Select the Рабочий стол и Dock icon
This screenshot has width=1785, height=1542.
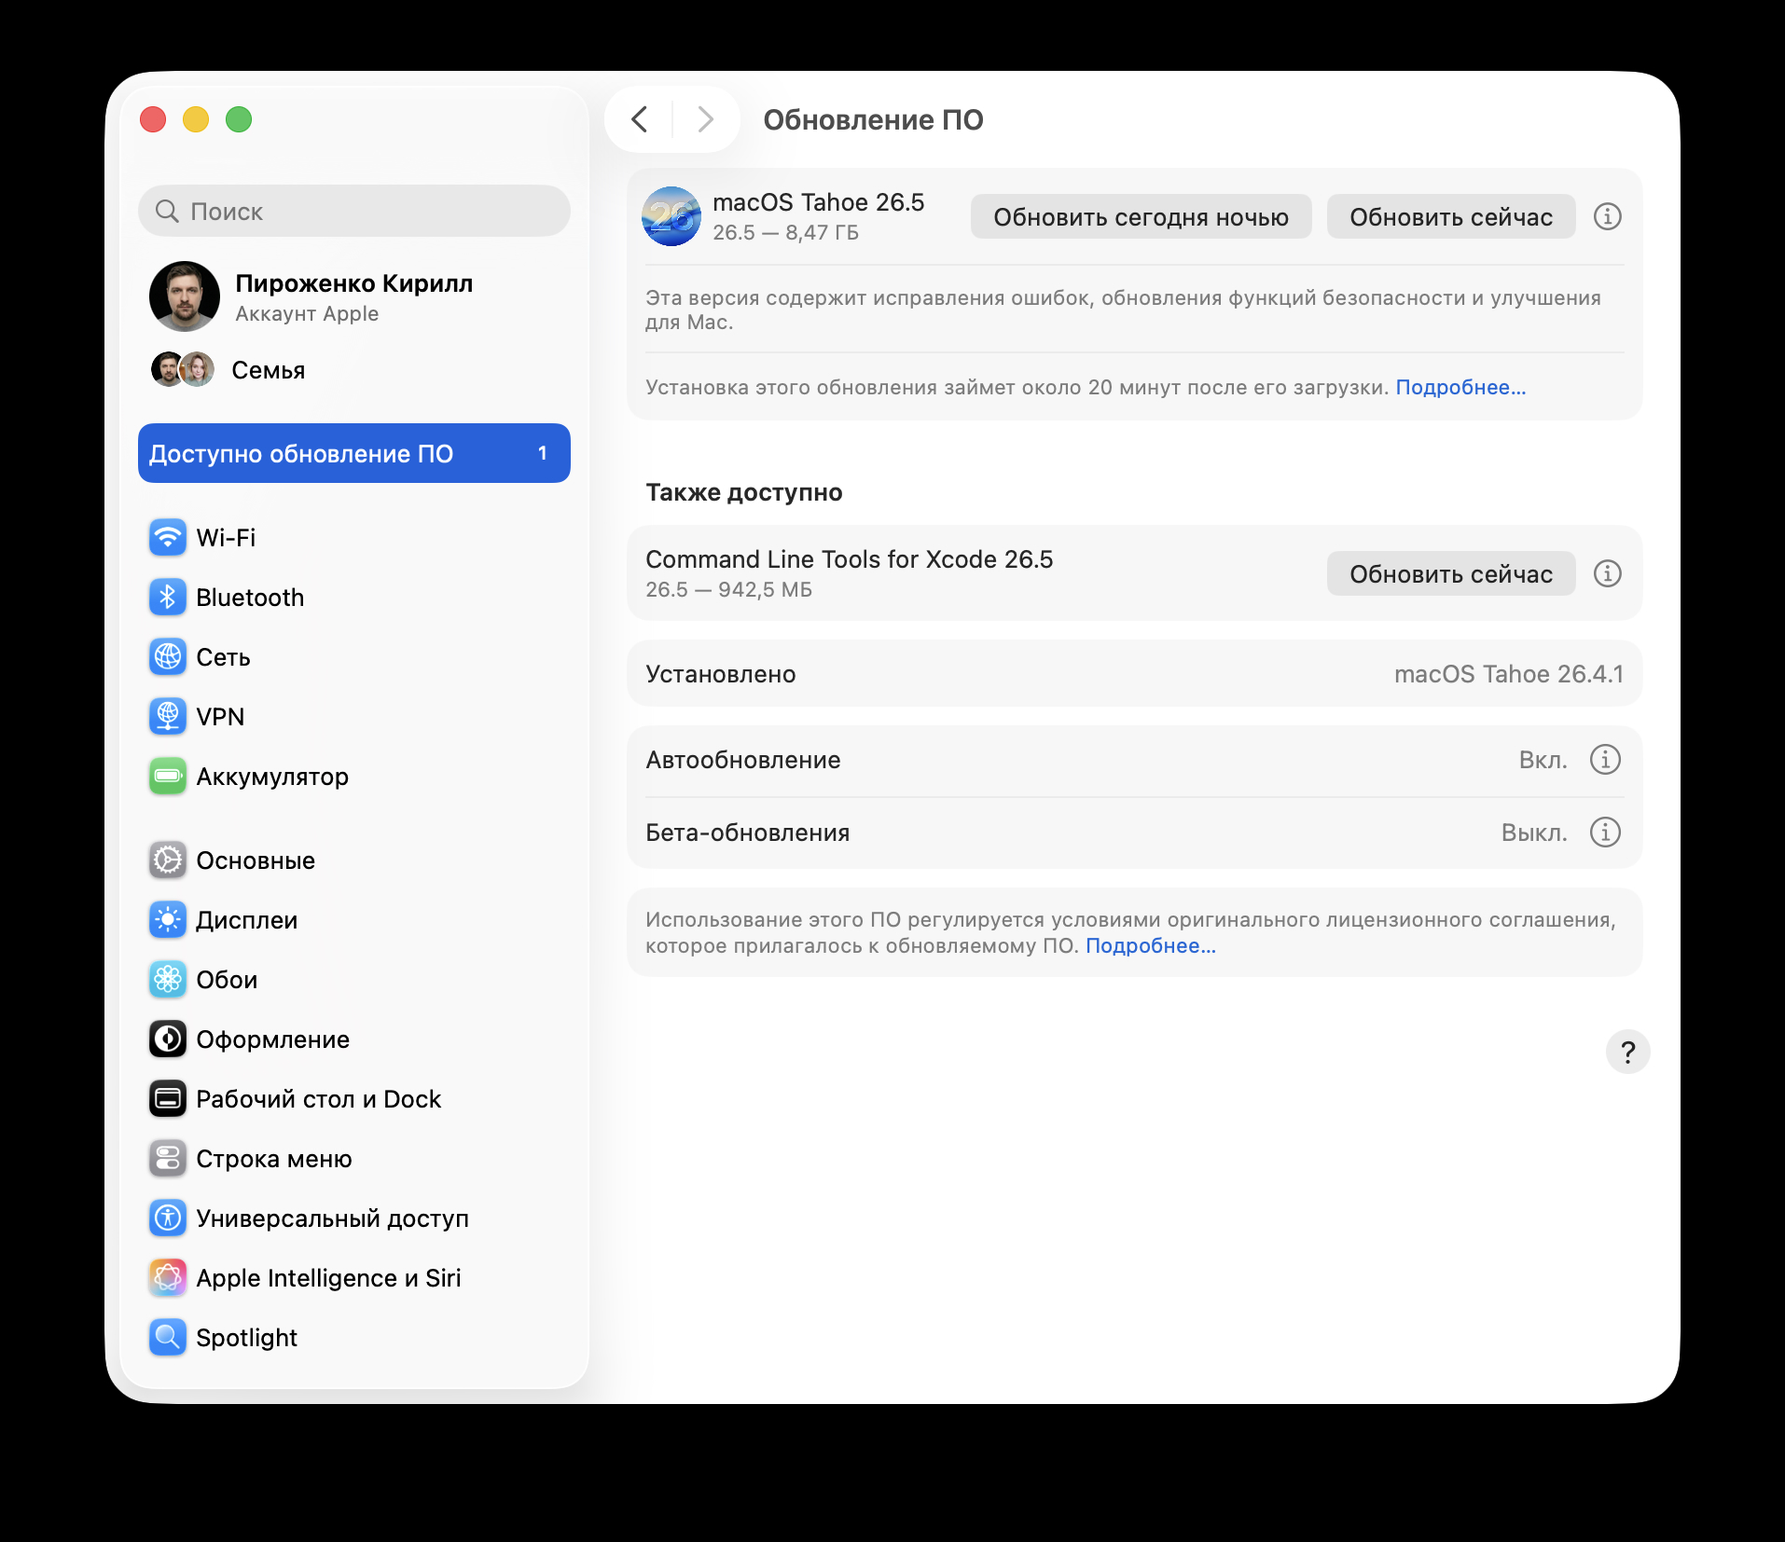(168, 1098)
